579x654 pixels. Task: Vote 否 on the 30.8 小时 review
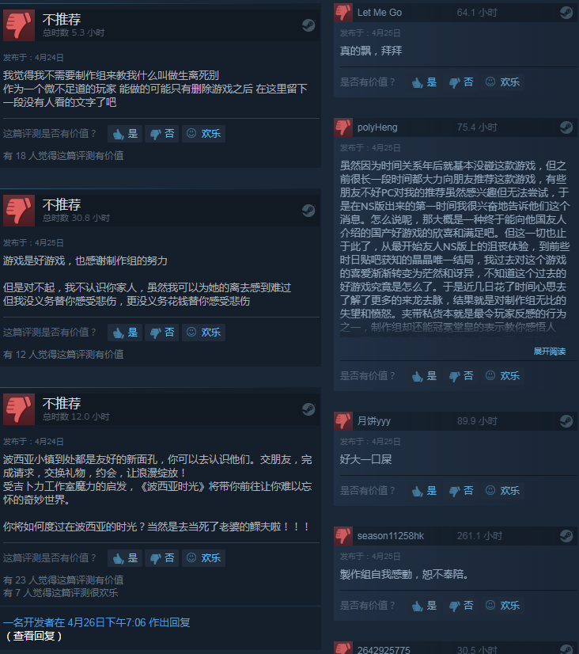point(161,333)
